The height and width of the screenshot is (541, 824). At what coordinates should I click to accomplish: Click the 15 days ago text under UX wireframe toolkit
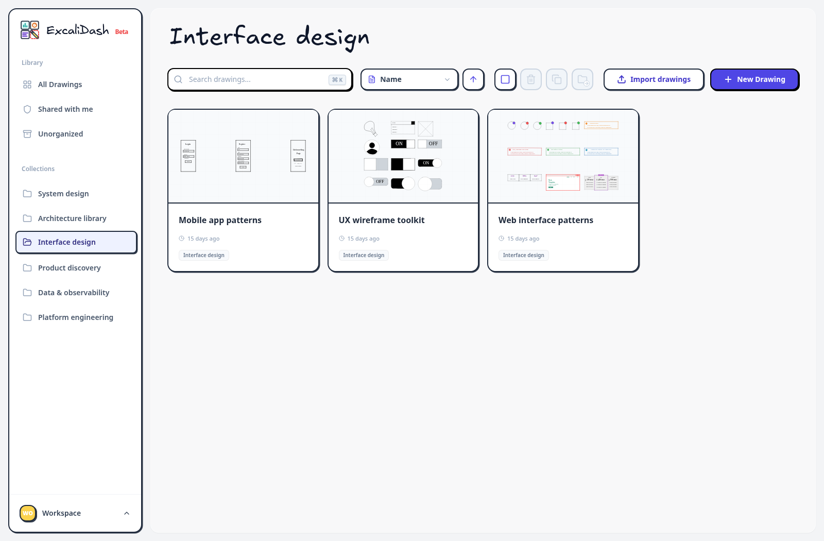(364, 239)
